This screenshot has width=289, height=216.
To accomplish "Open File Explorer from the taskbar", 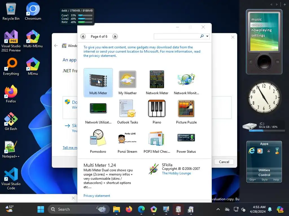I will (x=117, y=209).
